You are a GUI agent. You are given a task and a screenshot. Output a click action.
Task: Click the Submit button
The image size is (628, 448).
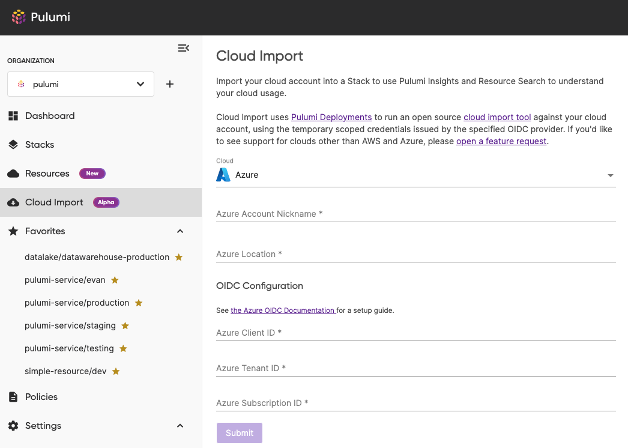(240, 433)
